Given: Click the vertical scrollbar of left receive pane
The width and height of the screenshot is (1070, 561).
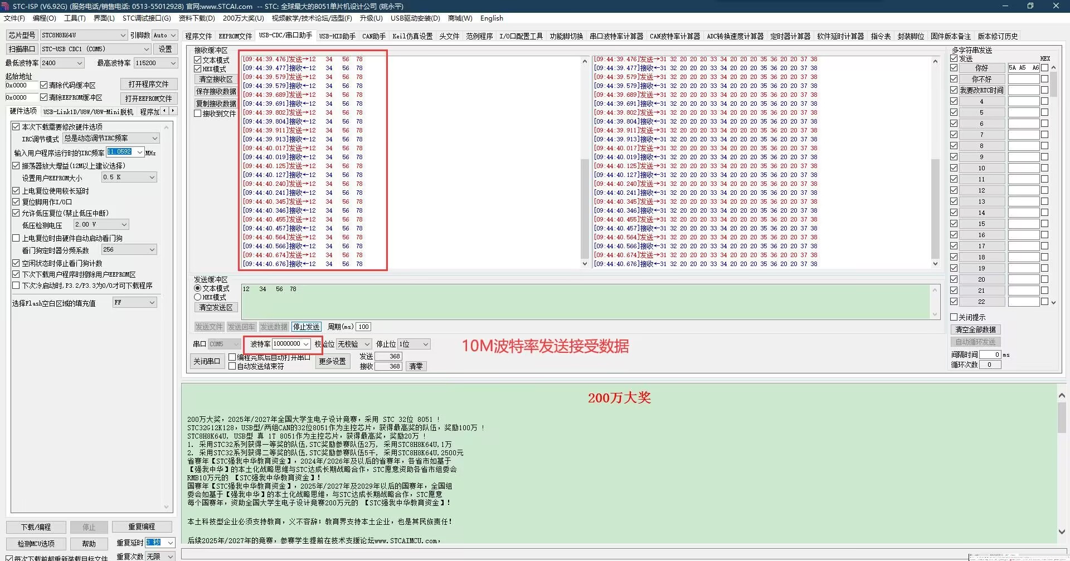Looking at the screenshot, I should click(x=584, y=161).
